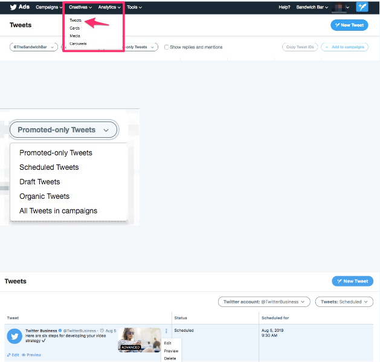Screen dimensions: 380x362
Task: Click the tweet text about video strategy
Action: tap(66, 338)
